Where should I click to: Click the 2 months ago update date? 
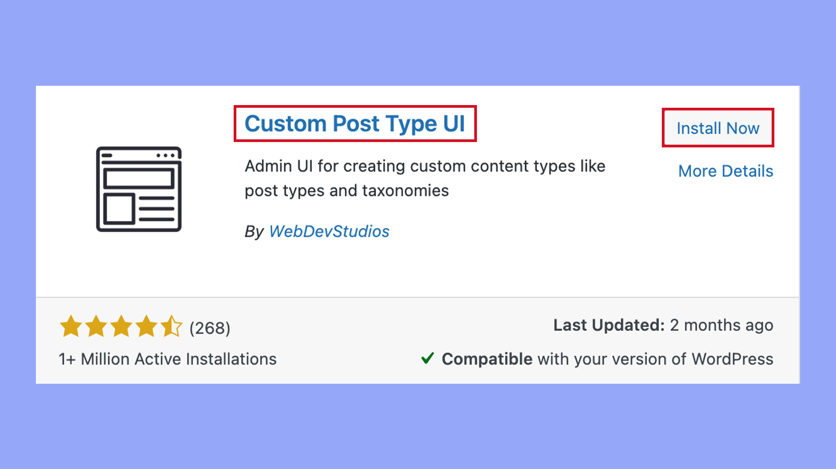tap(721, 325)
